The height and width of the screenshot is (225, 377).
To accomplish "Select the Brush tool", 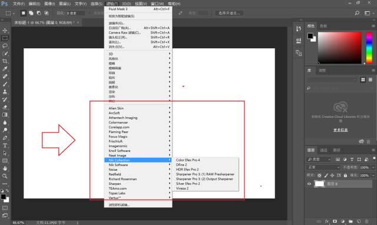I will tap(5, 84).
